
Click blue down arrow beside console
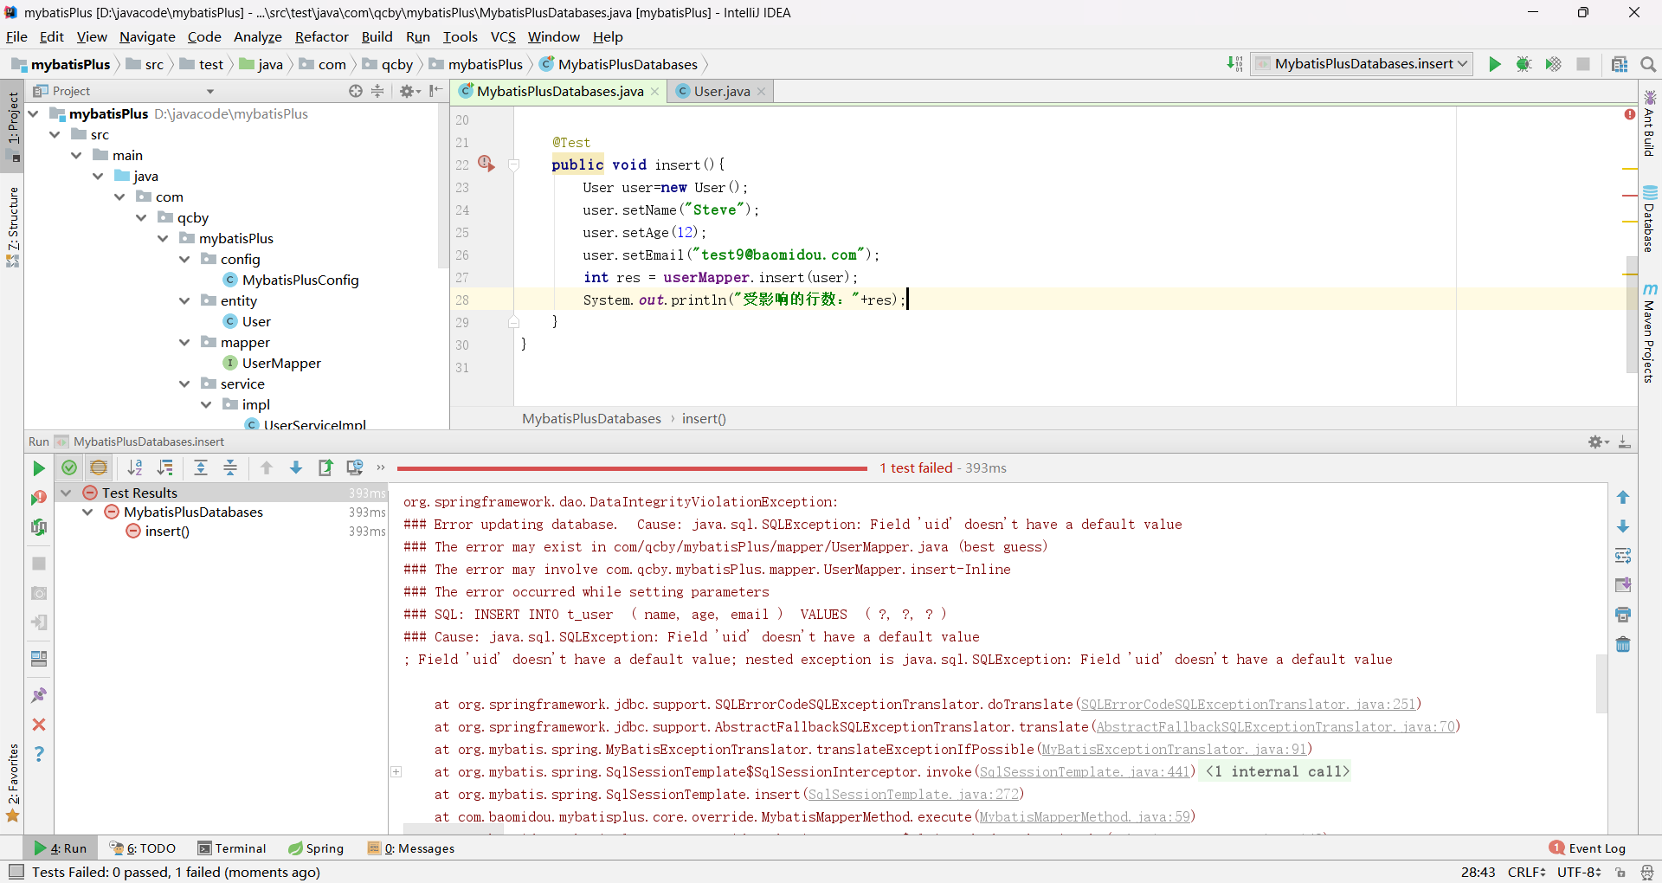click(x=1623, y=526)
